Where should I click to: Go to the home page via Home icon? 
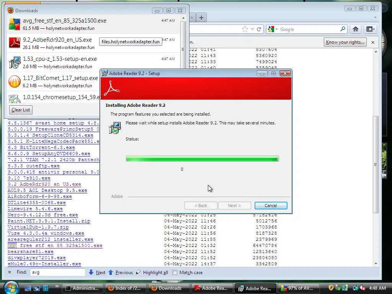pyautogui.click(x=356, y=29)
